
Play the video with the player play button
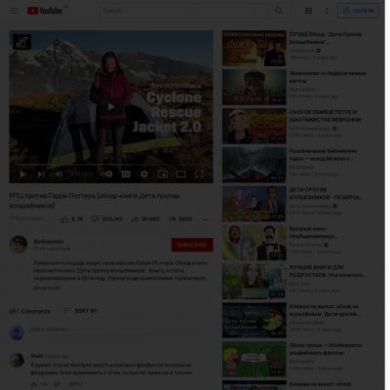click(22, 175)
